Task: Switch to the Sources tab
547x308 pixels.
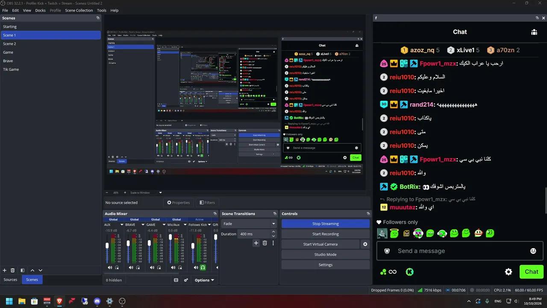Action: pyautogui.click(x=11, y=280)
